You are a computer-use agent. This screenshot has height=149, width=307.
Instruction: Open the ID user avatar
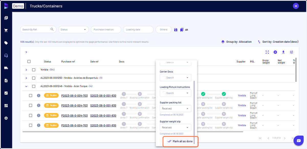[296, 6]
